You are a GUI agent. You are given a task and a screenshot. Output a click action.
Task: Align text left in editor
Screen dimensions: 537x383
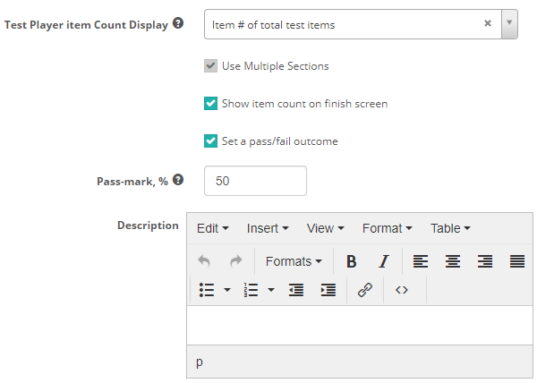(x=420, y=261)
